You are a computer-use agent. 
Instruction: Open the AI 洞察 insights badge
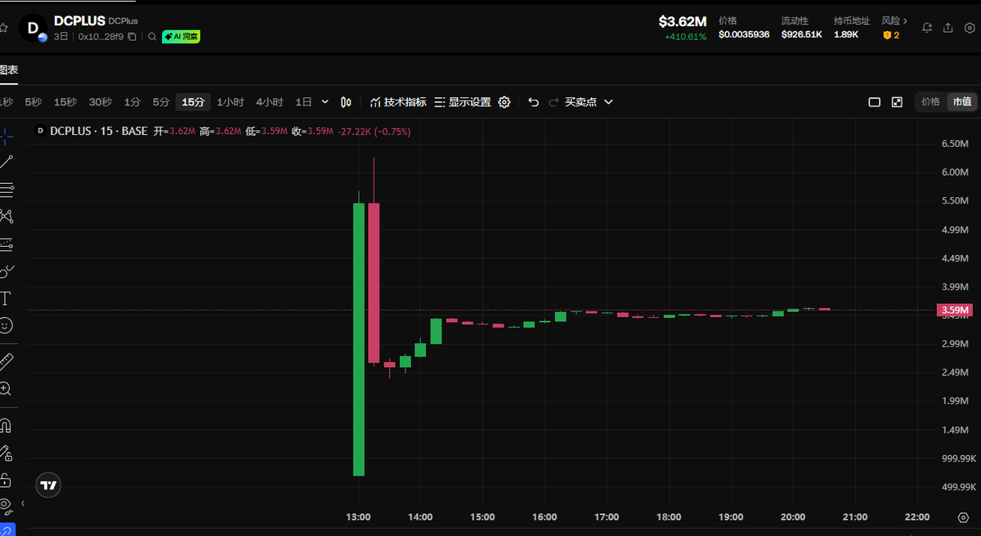(x=181, y=37)
